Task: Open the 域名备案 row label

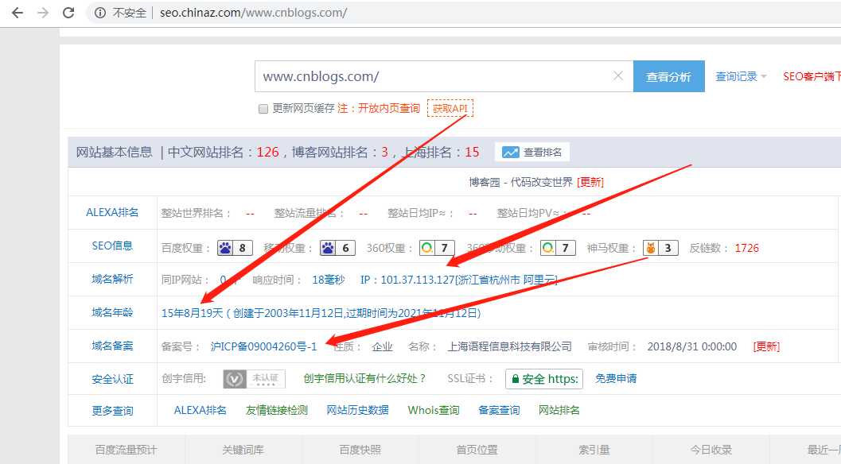Action: tap(112, 346)
